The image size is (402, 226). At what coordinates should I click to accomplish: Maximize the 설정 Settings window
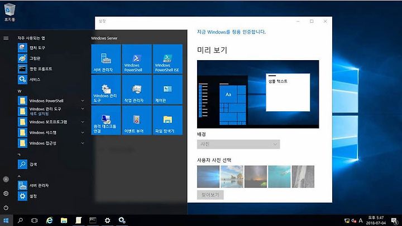[x=312, y=21]
